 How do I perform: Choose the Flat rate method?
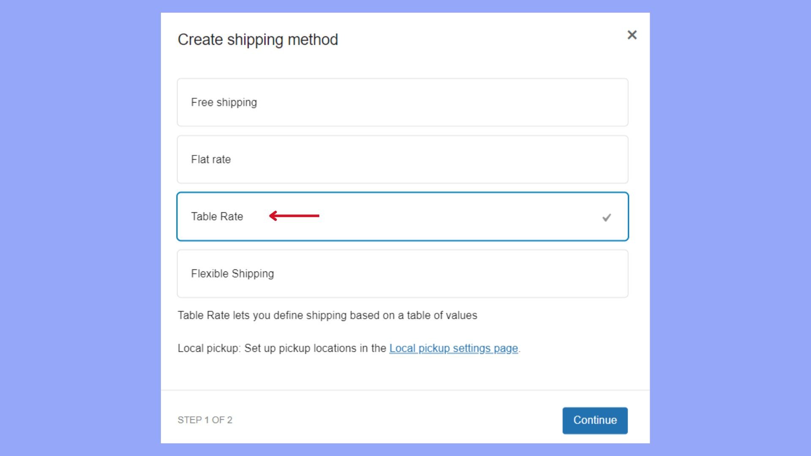click(x=402, y=159)
